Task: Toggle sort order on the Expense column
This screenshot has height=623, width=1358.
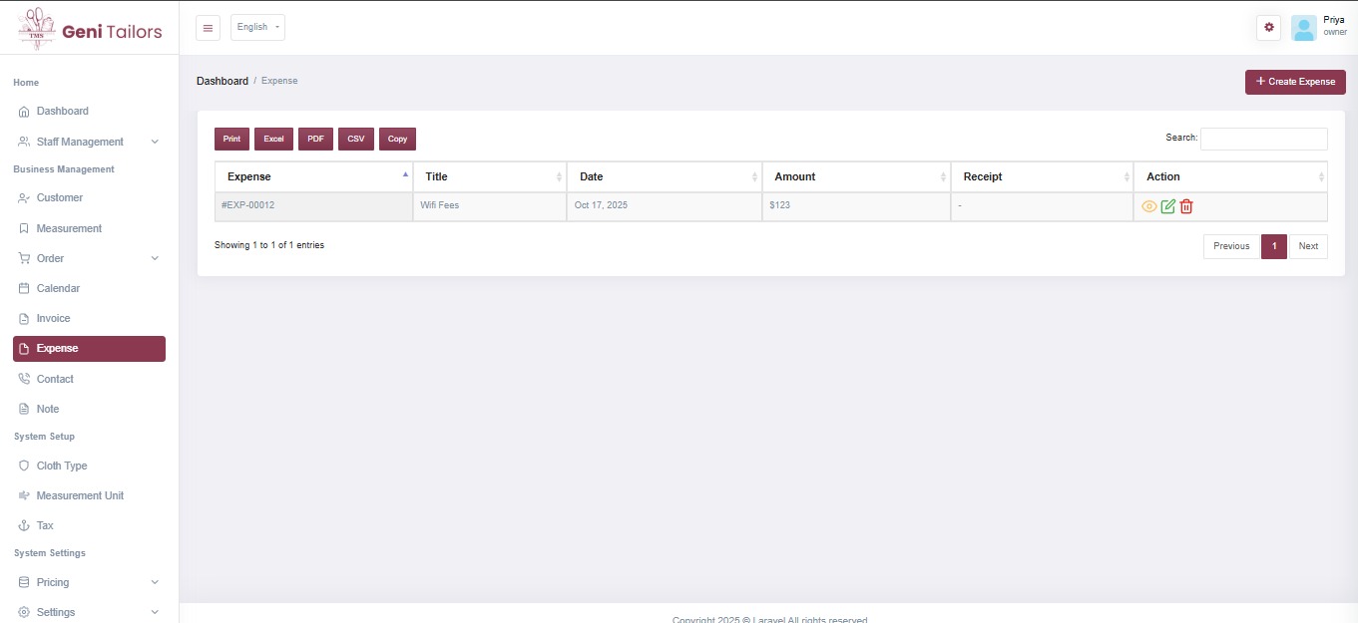Action: click(313, 176)
